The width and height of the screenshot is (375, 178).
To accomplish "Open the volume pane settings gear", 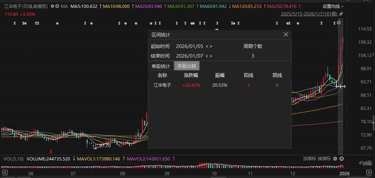I will click(335, 159).
